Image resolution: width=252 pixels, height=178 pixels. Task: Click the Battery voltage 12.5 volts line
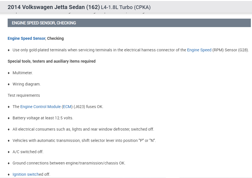[43, 118]
